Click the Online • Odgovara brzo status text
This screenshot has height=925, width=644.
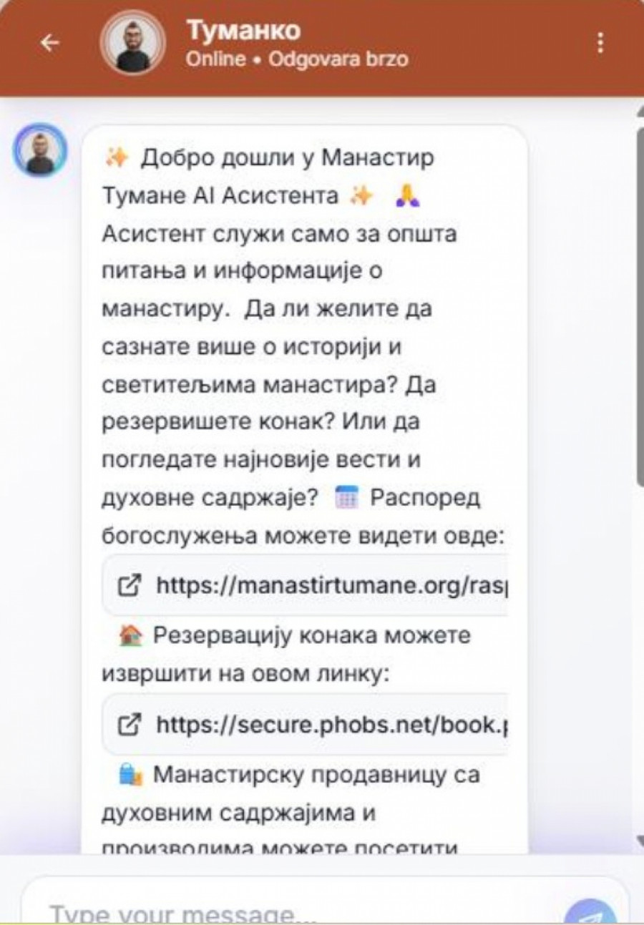click(x=296, y=59)
